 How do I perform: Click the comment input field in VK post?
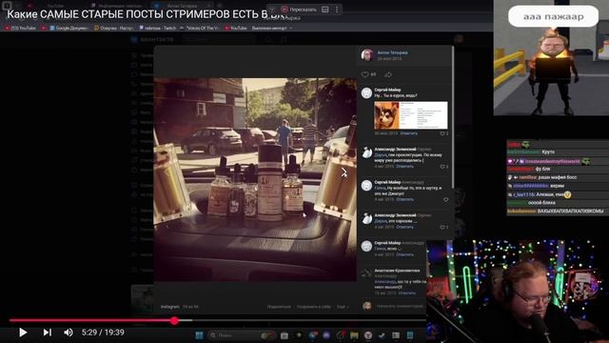pos(400,306)
